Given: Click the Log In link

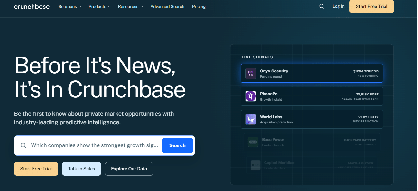Looking at the screenshot, I should tap(339, 6).
